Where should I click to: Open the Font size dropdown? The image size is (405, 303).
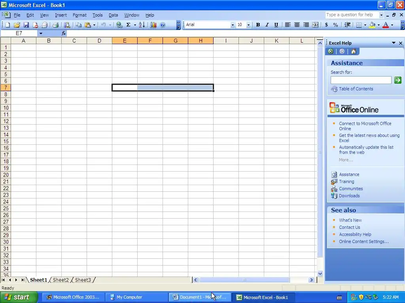pos(248,25)
